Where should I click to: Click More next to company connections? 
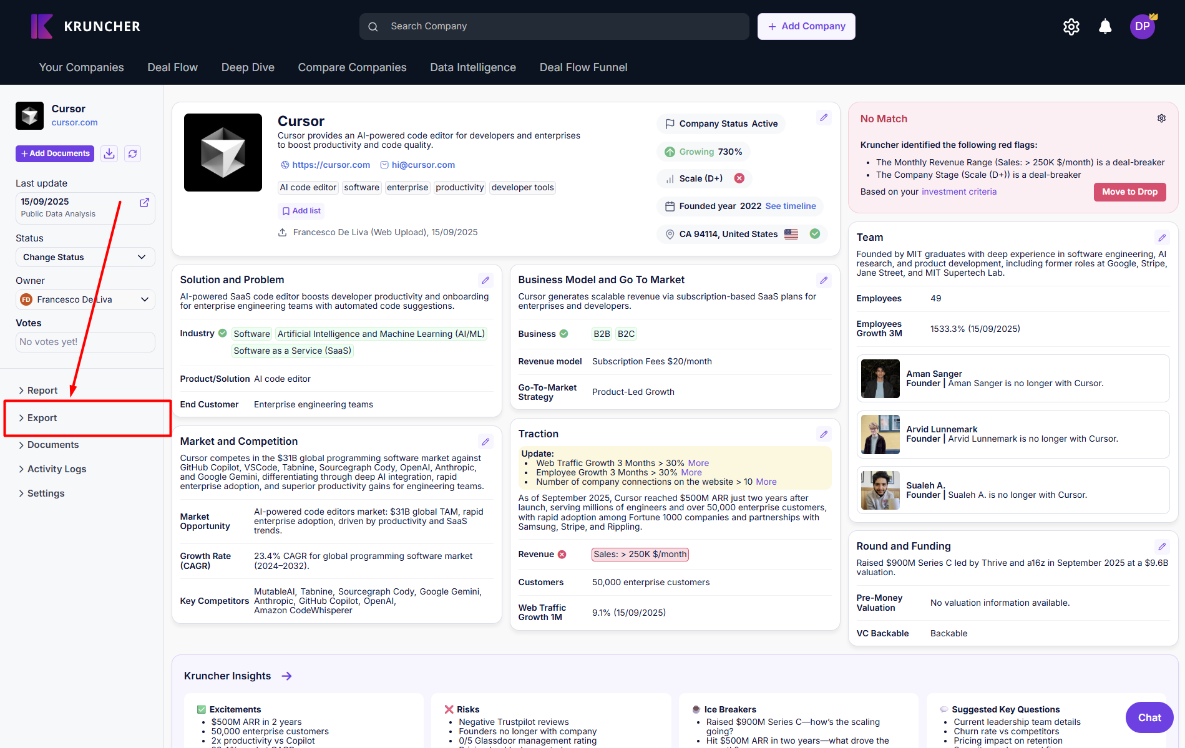point(766,482)
